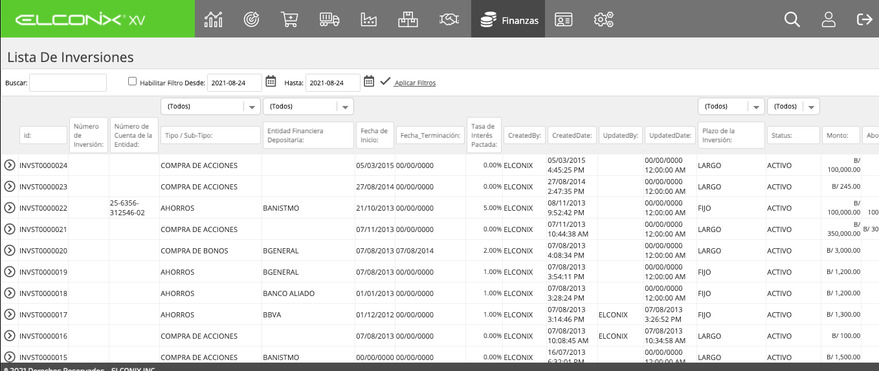Click the BANCO ALIADO entity cell
The image size is (879, 371).
[x=289, y=293]
